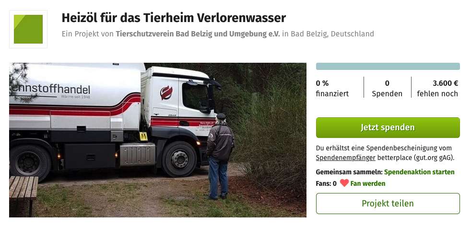Click the Jetzt spenden button
Screen dimensions: 471x227
pos(388,127)
